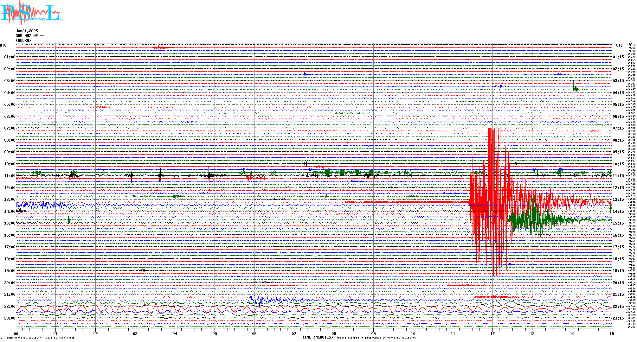The image size is (637, 342).
Task: Click the left hour label '18:00'
Action: (x=10, y=259)
